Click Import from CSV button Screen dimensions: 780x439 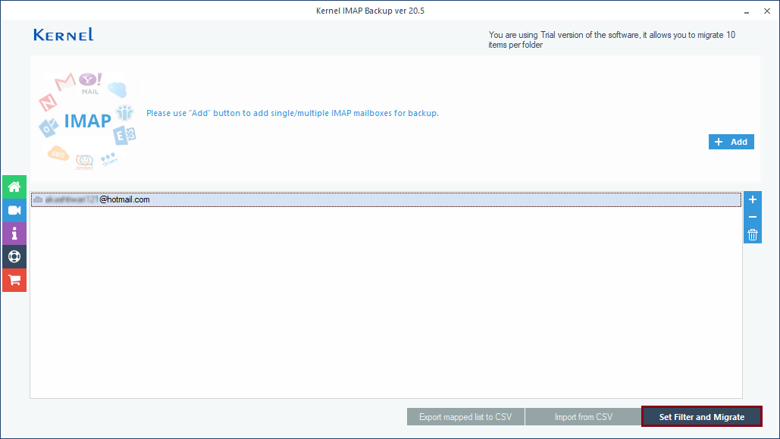(x=583, y=416)
